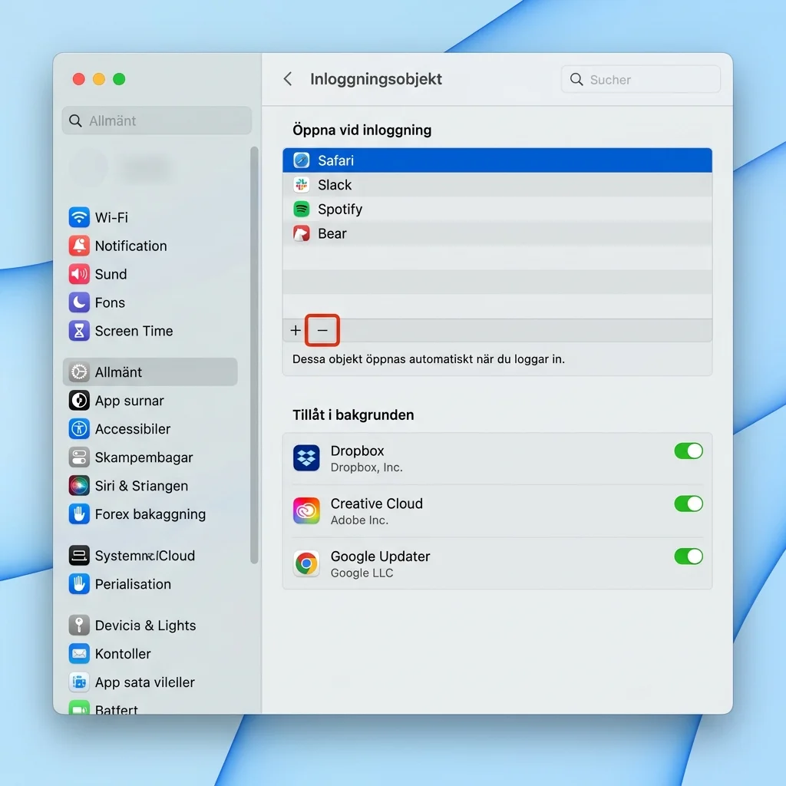Viewport: 786px width, 786px height.
Task: Click the Sucher search field
Action: [x=641, y=79]
